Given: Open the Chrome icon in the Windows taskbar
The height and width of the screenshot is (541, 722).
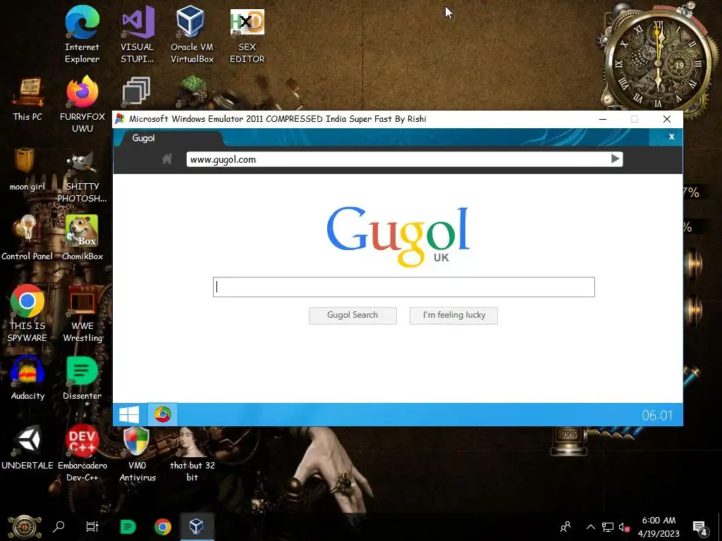Looking at the screenshot, I should [x=163, y=527].
